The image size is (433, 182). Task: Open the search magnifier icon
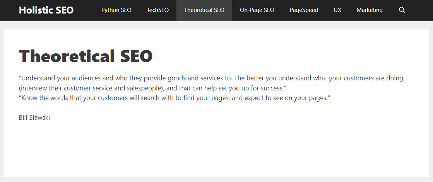point(402,10)
